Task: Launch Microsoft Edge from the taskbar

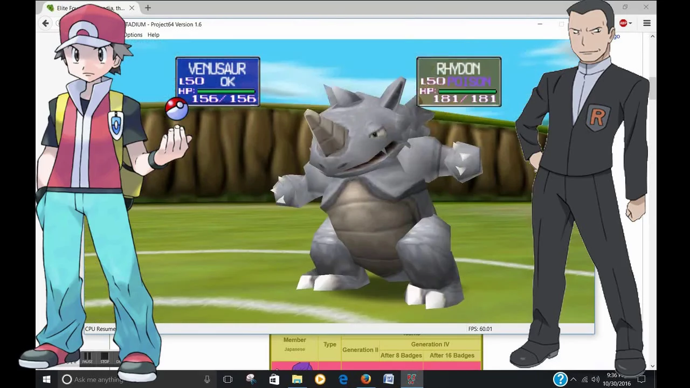Action: (x=343, y=379)
